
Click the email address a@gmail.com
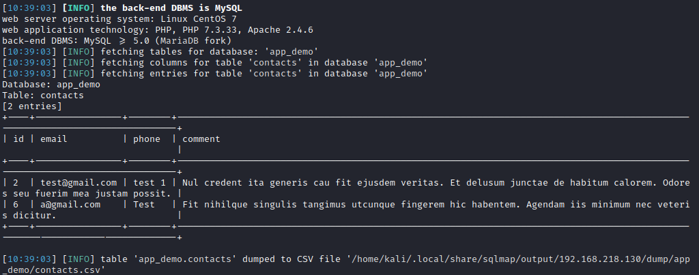pos(70,205)
